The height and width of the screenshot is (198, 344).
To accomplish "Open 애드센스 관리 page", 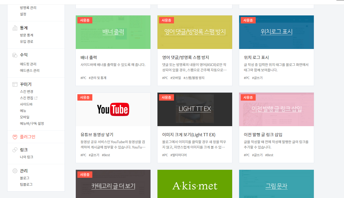I will coord(30,71).
